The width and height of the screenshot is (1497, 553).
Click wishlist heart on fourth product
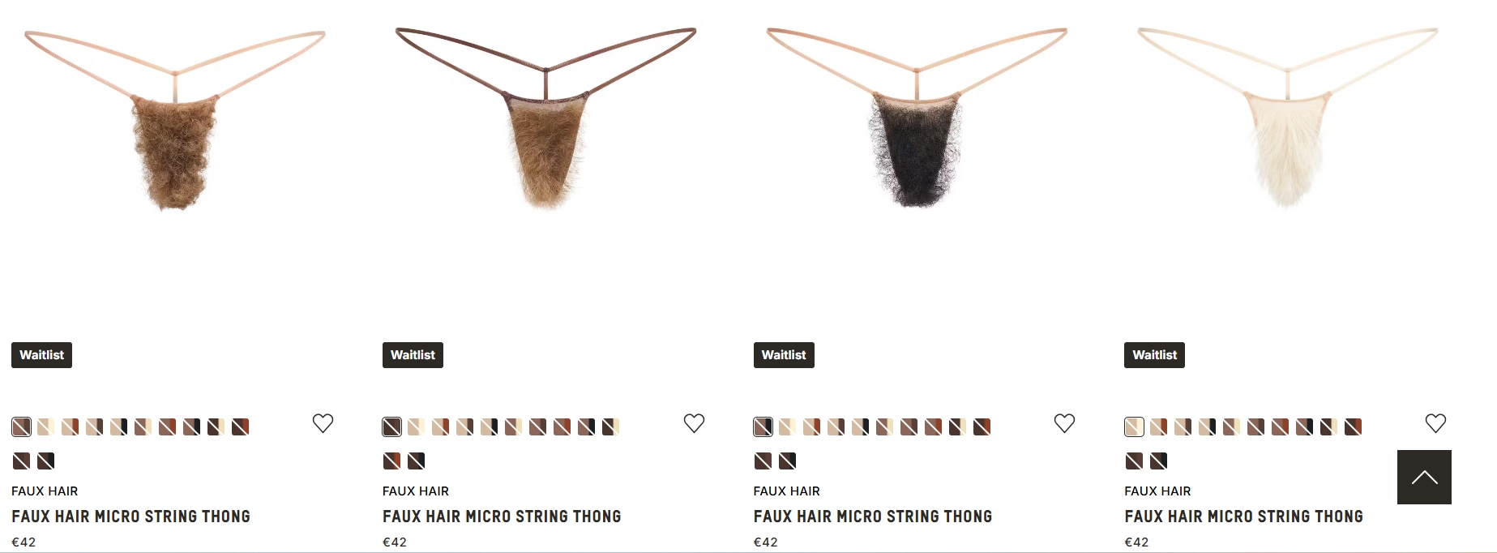click(x=1435, y=423)
